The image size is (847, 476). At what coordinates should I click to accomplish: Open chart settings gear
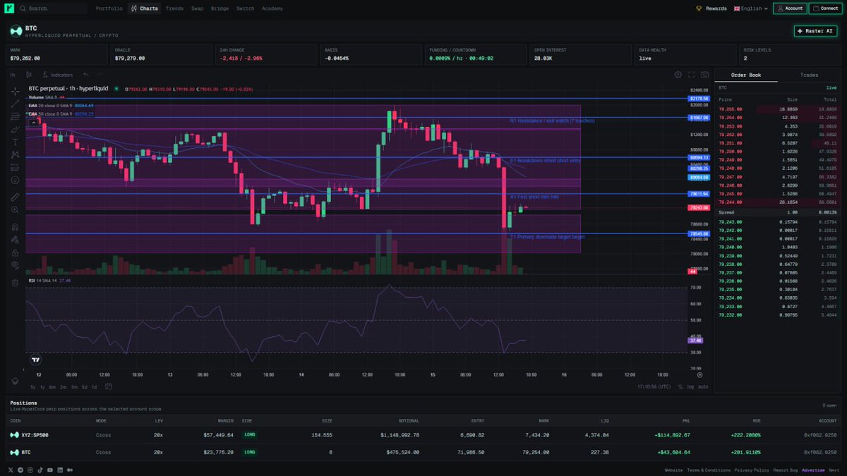pos(678,74)
